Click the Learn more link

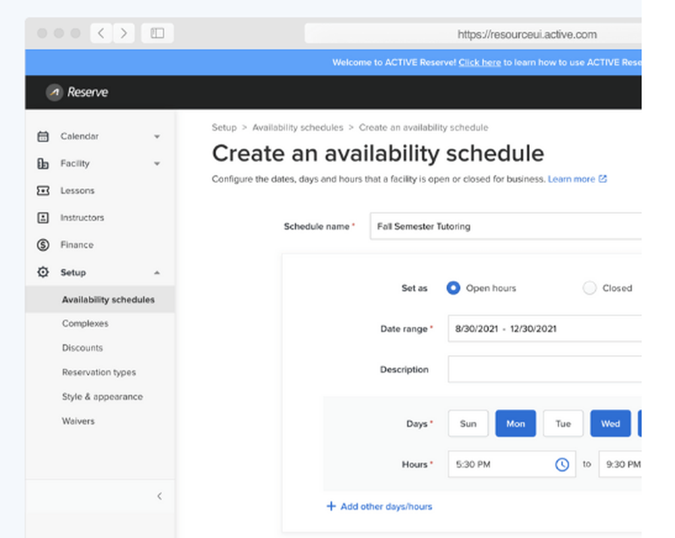coord(571,179)
